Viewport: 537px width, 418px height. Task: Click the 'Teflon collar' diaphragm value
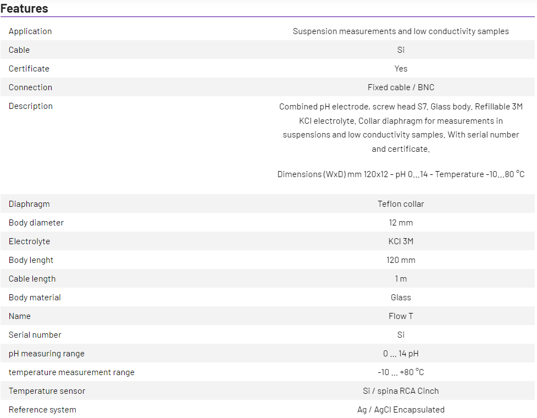coord(401,204)
